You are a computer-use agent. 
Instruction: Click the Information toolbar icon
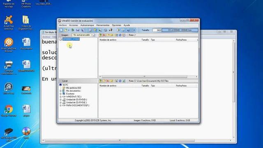click(123, 30)
